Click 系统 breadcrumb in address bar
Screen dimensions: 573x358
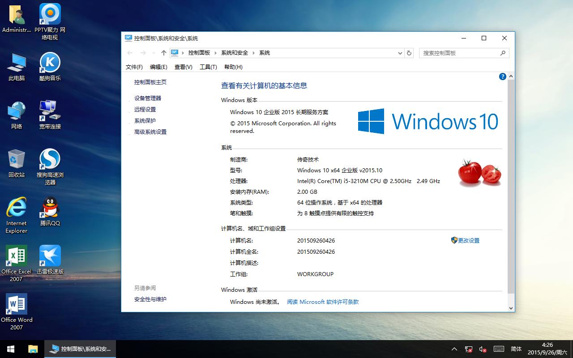(265, 53)
